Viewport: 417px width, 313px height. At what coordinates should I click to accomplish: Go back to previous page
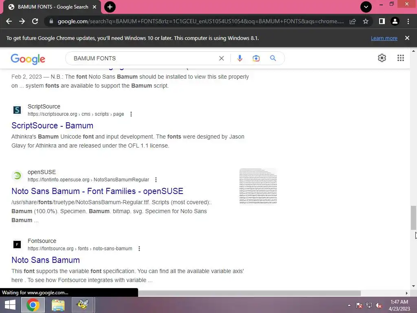[9, 21]
